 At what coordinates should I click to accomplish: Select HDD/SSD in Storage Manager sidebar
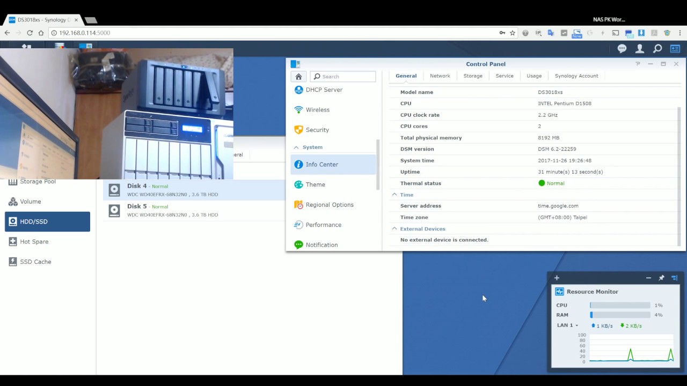click(47, 221)
